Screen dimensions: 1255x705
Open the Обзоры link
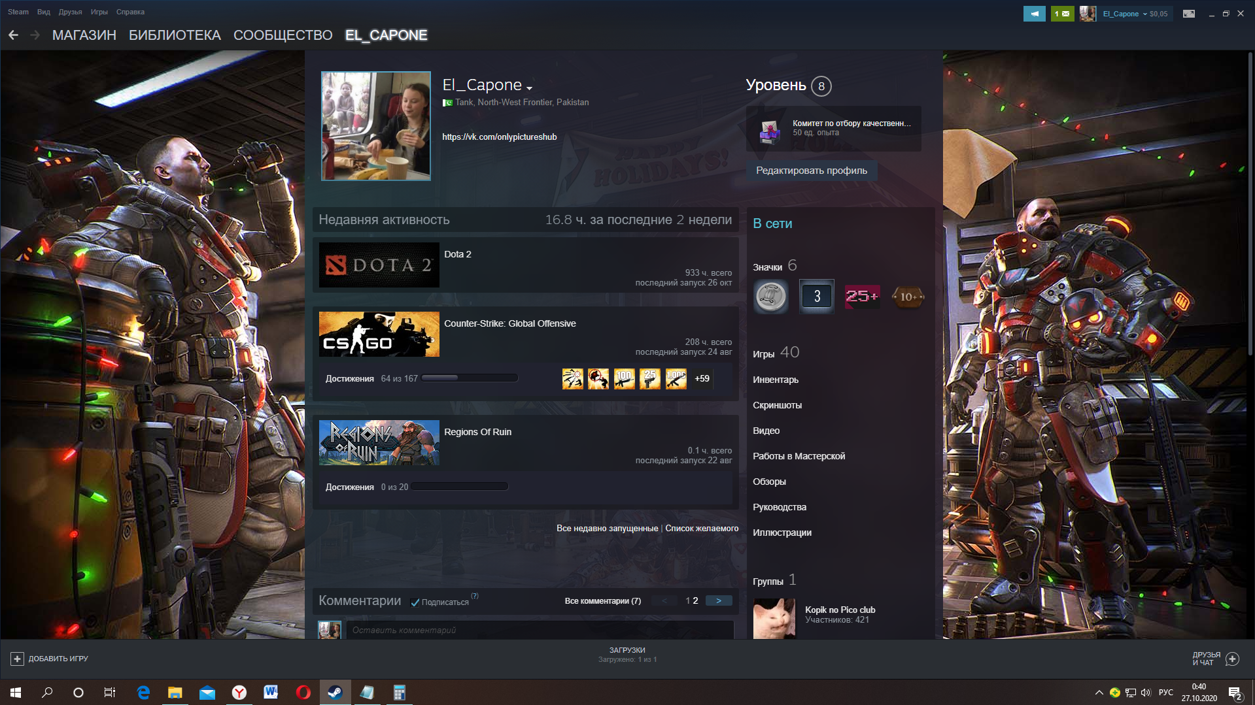pyautogui.click(x=769, y=482)
